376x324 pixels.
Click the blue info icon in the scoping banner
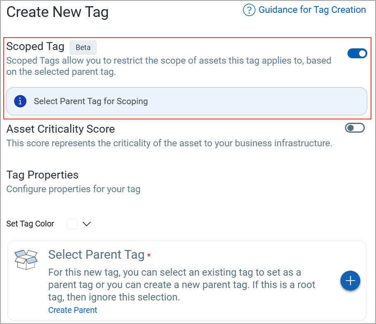20,101
